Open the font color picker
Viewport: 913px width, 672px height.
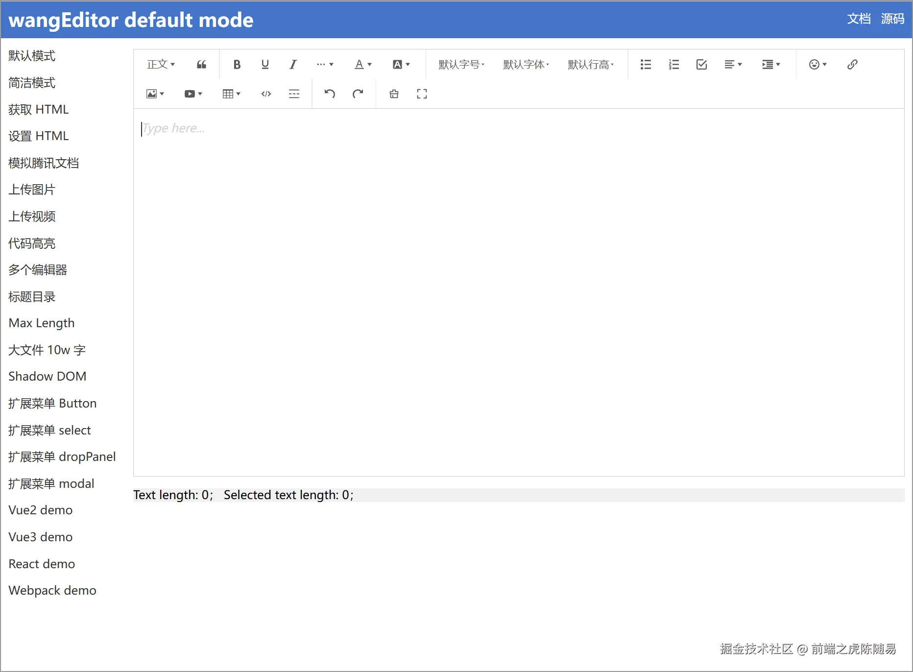pos(363,65)
